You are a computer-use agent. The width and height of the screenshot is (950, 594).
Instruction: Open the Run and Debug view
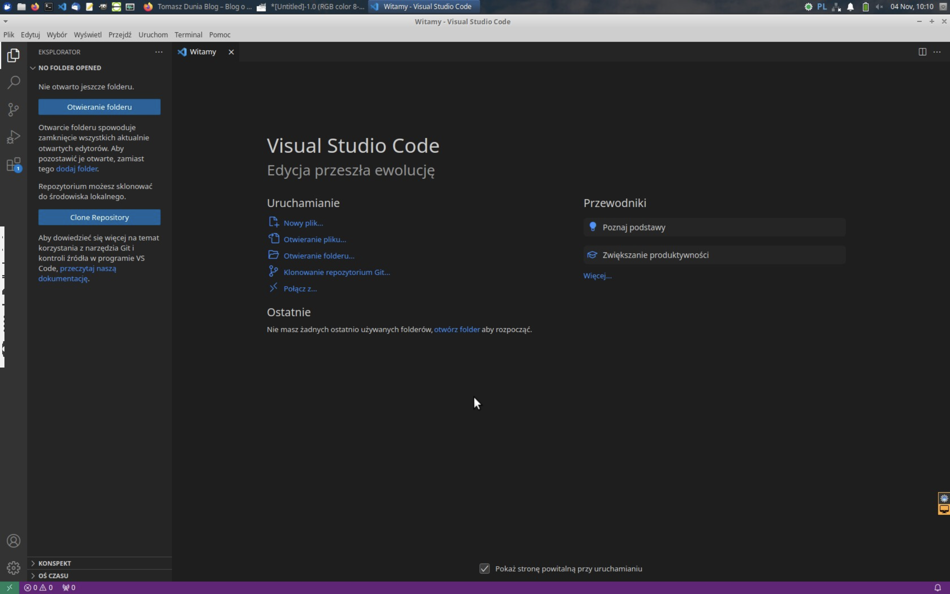click(x=13, y=137)
